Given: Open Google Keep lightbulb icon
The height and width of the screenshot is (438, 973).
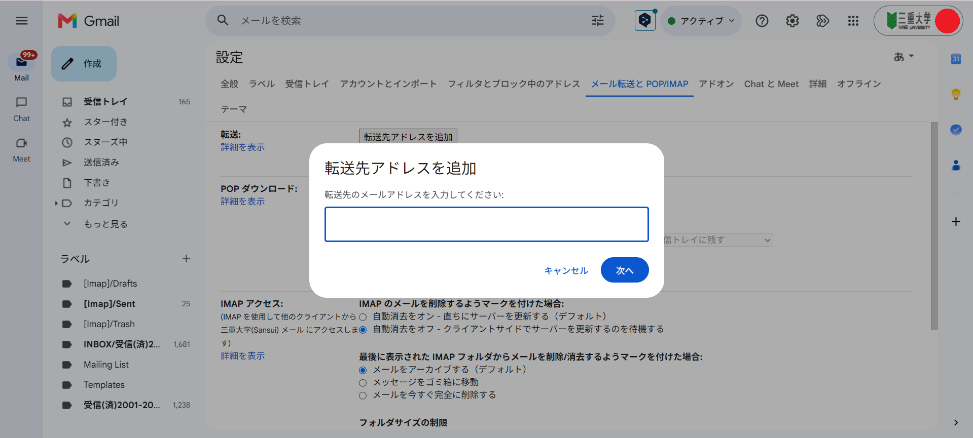Looking at the screenshot, I should click(956, 94).
